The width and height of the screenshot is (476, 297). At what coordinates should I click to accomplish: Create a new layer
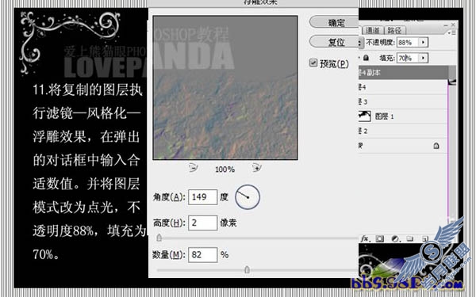[425, 239]
